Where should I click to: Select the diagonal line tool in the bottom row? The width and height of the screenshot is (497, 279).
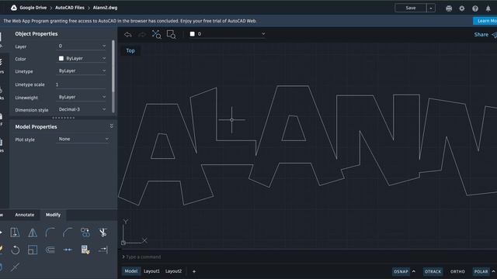point(15,267)
